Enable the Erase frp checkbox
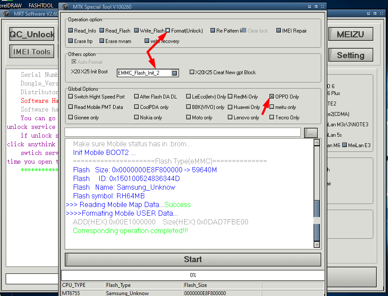388x296 pixels. [x=71, y=41]
